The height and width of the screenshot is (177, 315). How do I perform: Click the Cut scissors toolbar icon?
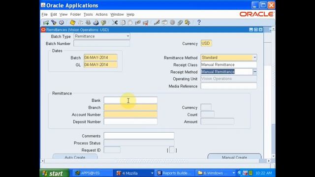(115, 23)
